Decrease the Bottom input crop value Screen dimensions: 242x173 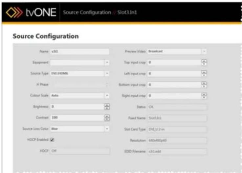tap(204, 86)
